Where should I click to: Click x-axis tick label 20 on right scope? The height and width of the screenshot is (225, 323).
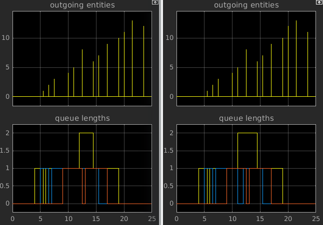288,219
